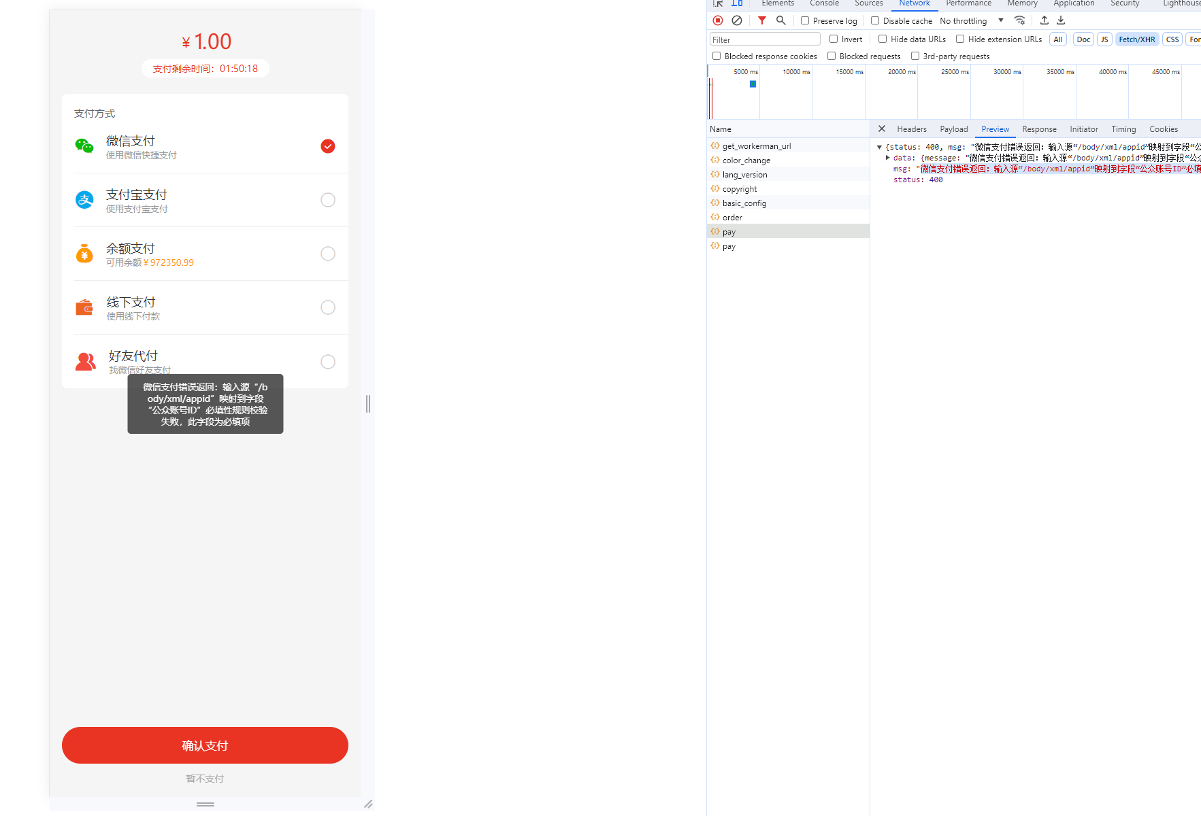Open the No throttling dropdown
The image size is (1201, 816).
[x=971, y=21]
